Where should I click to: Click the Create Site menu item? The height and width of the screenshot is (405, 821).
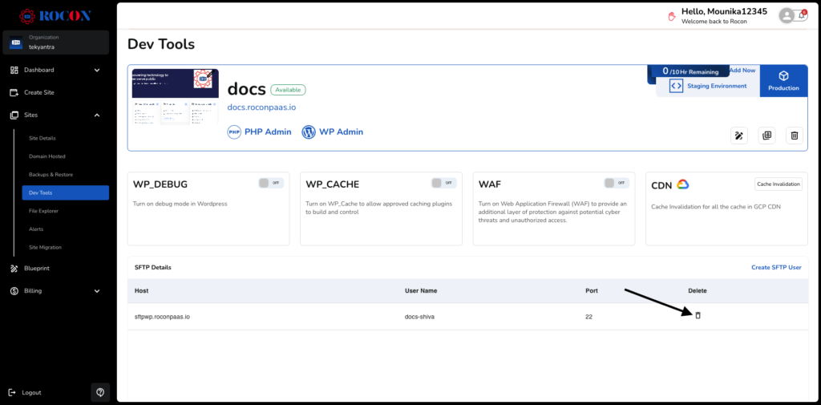pyautogui.click(x=38, y=92)
